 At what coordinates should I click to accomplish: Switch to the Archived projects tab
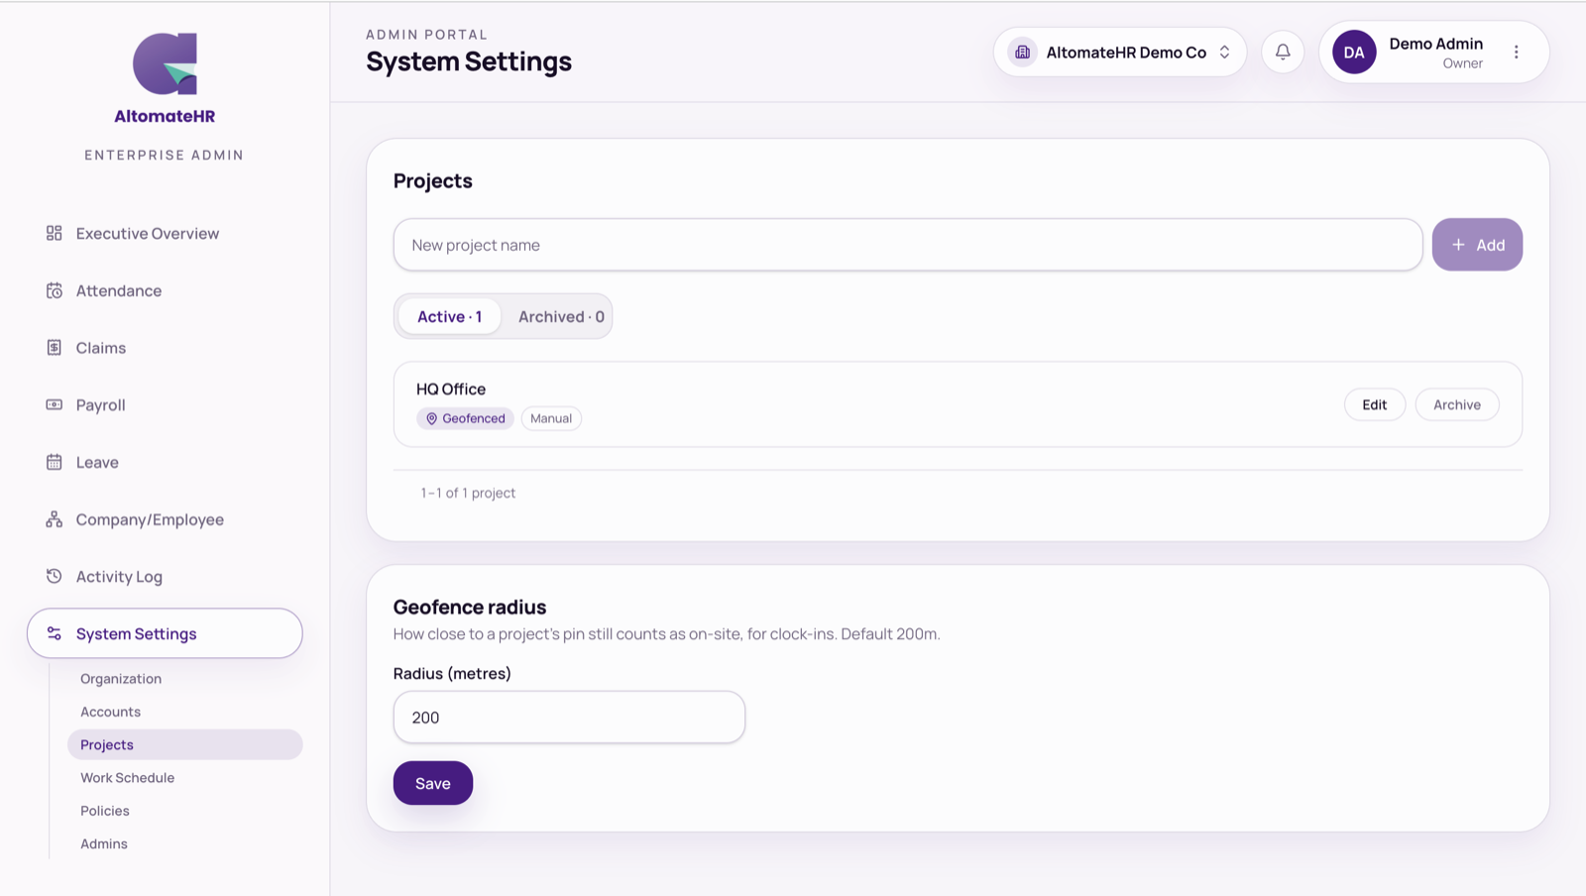[560, 316]
